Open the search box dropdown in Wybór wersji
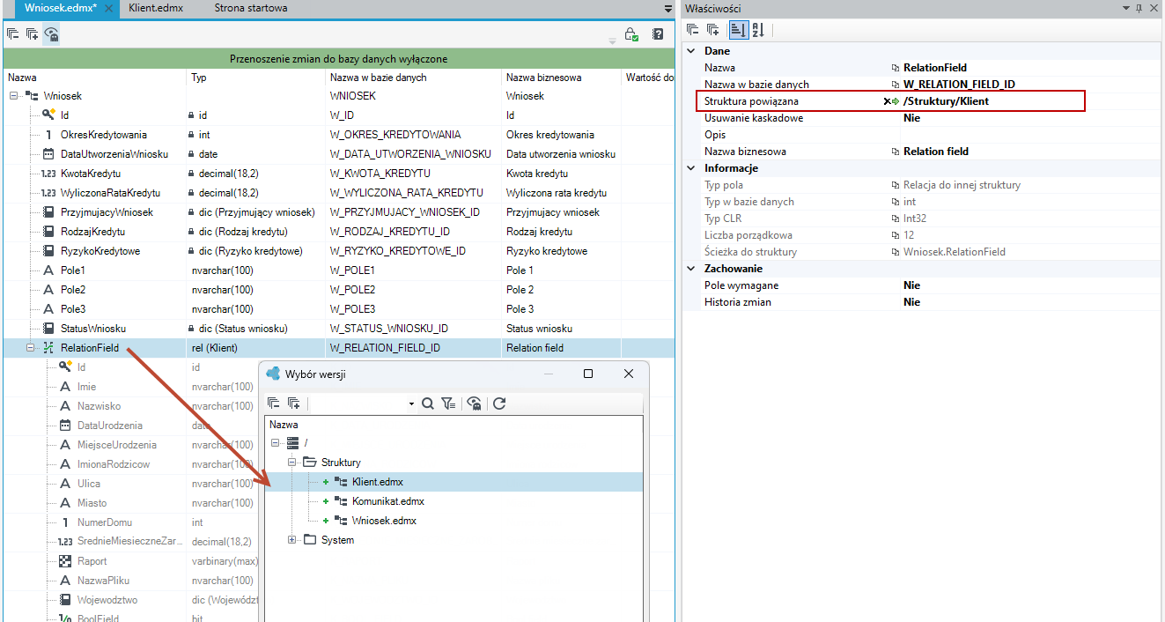 point(411,404)
